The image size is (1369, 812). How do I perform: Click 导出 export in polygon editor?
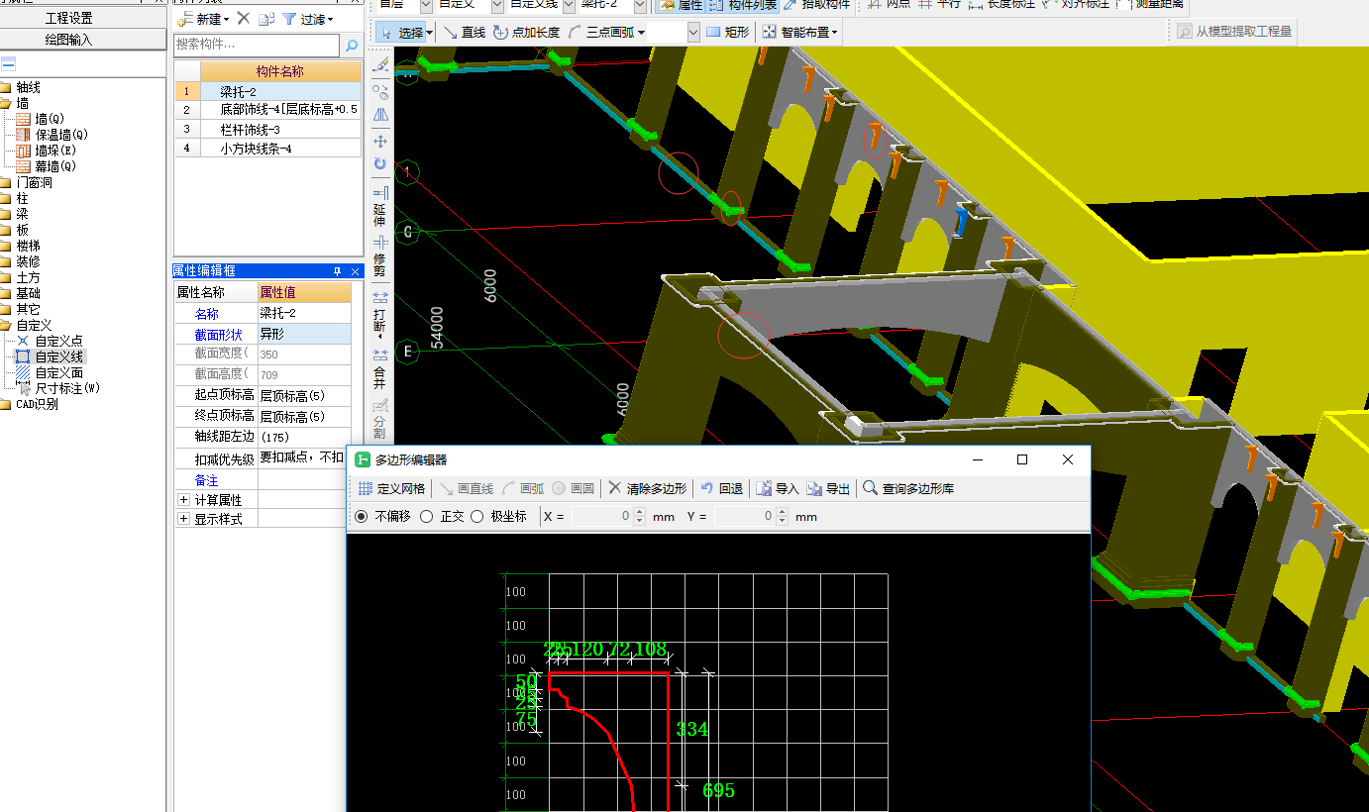(x=828, y=488)
